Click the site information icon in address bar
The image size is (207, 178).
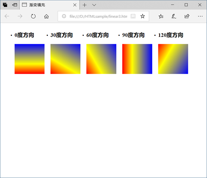64,16
